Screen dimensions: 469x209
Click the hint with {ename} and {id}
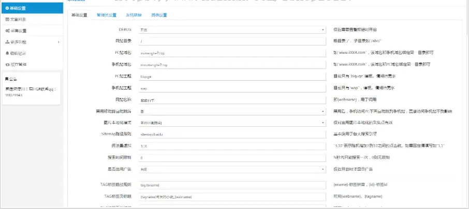click(x=360, y=185)
